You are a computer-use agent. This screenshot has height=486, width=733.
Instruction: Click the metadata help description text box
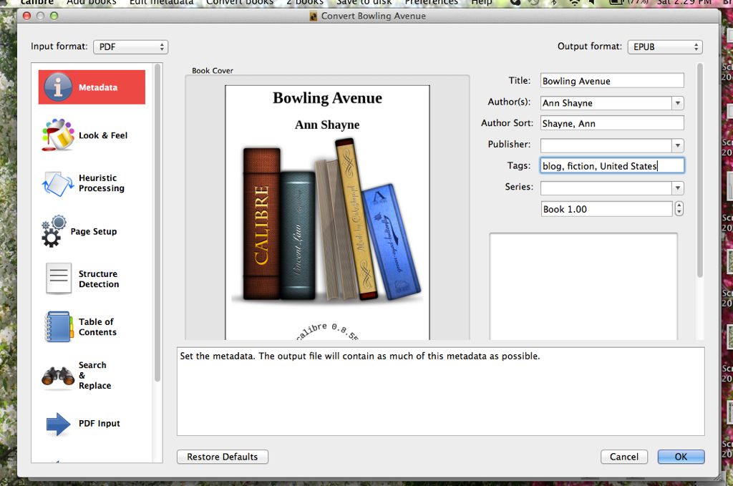(x=440, y=392)
